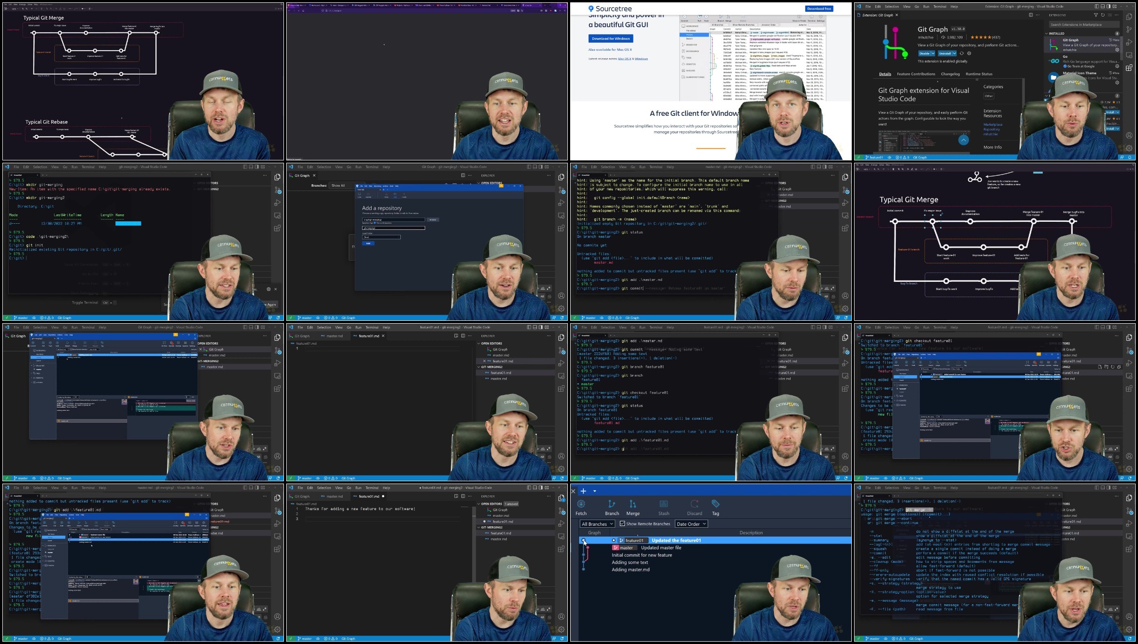Click the Download for Windows button
The height and width of the screenshot is (644, 1138).
611,38
